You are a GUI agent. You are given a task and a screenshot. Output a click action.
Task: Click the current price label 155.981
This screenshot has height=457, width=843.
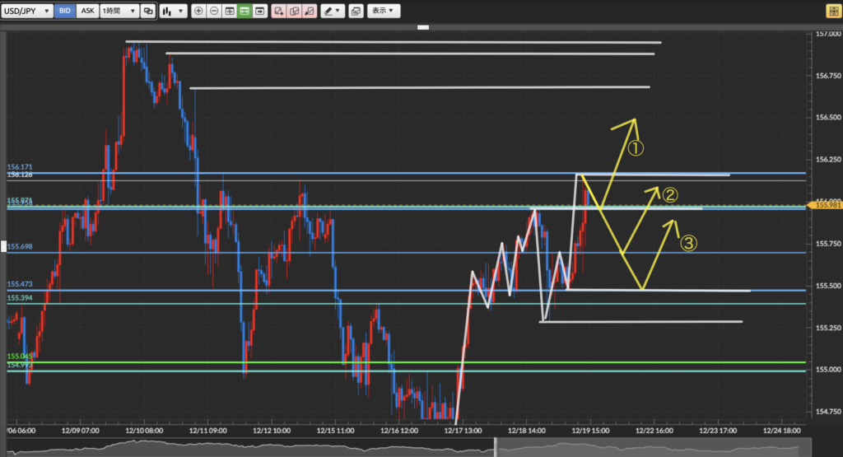(827, 206)
